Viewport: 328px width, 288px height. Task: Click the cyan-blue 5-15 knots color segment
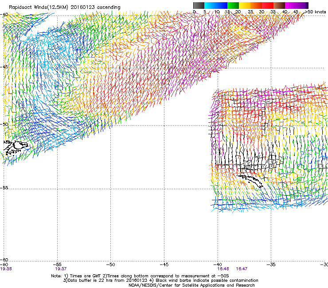coord(216,5)
